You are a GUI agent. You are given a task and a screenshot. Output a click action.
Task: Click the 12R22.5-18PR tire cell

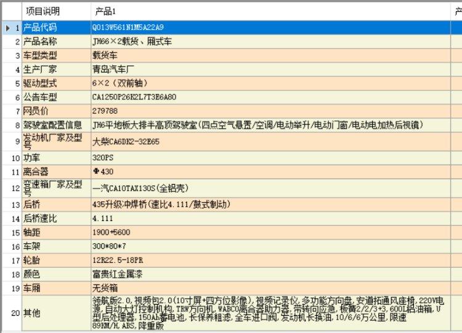click(x=270, y=260)
